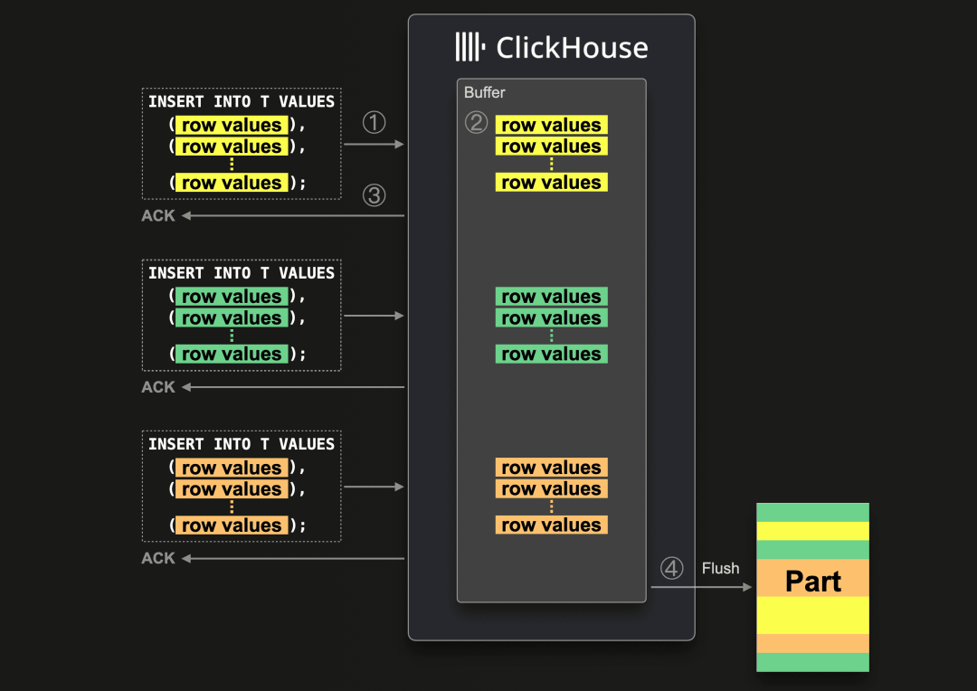Click INSERT INTO T VALUES above green rows
The image size is (977, 691).
[242, 273]
